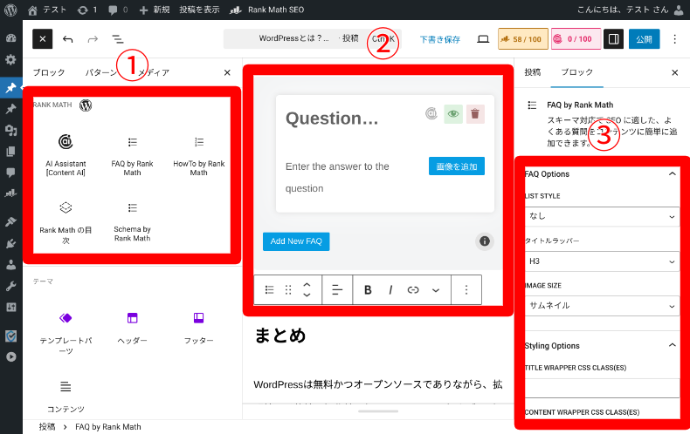
Task: Toggle the settings sidebar panel
Action: tap(613, 39)
